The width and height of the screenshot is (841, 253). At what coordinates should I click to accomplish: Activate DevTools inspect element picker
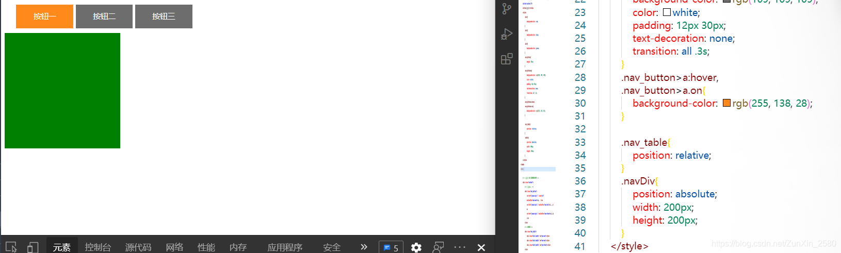coord(11,247)
